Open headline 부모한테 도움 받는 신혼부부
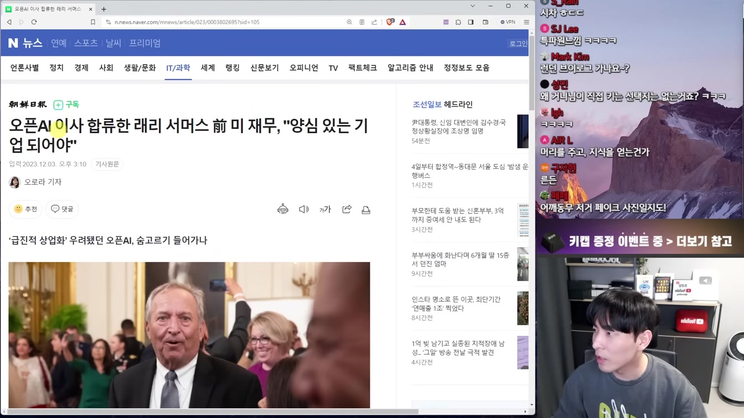 coord(457,215)
